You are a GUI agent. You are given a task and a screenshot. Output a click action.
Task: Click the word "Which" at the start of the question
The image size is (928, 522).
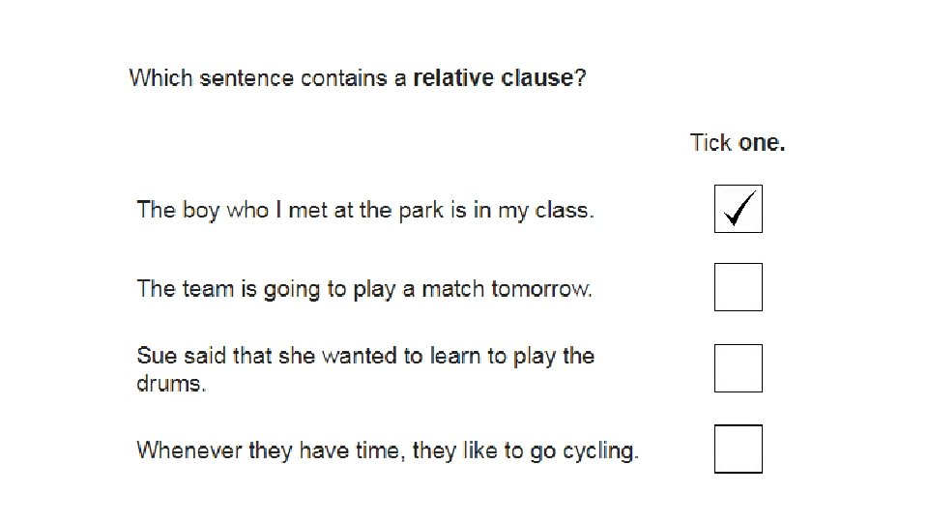coord(161,78)
